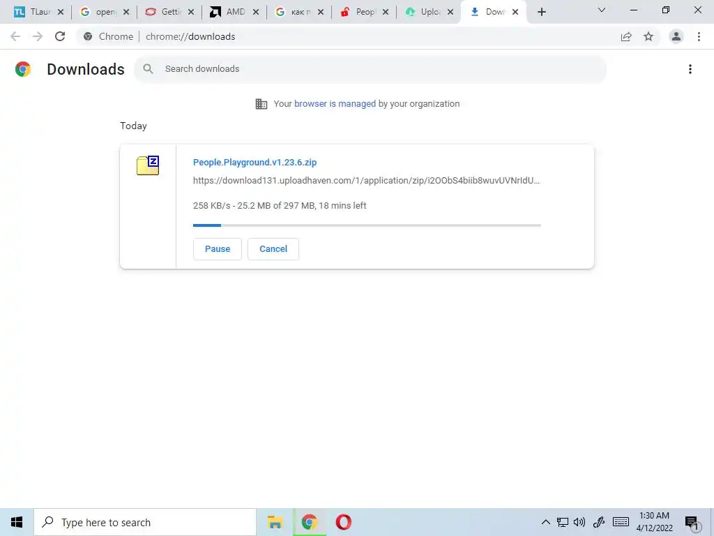Viewport: 714px width, 536px height.
Task: Go back to previous page
Action: [x=15, y=36]
